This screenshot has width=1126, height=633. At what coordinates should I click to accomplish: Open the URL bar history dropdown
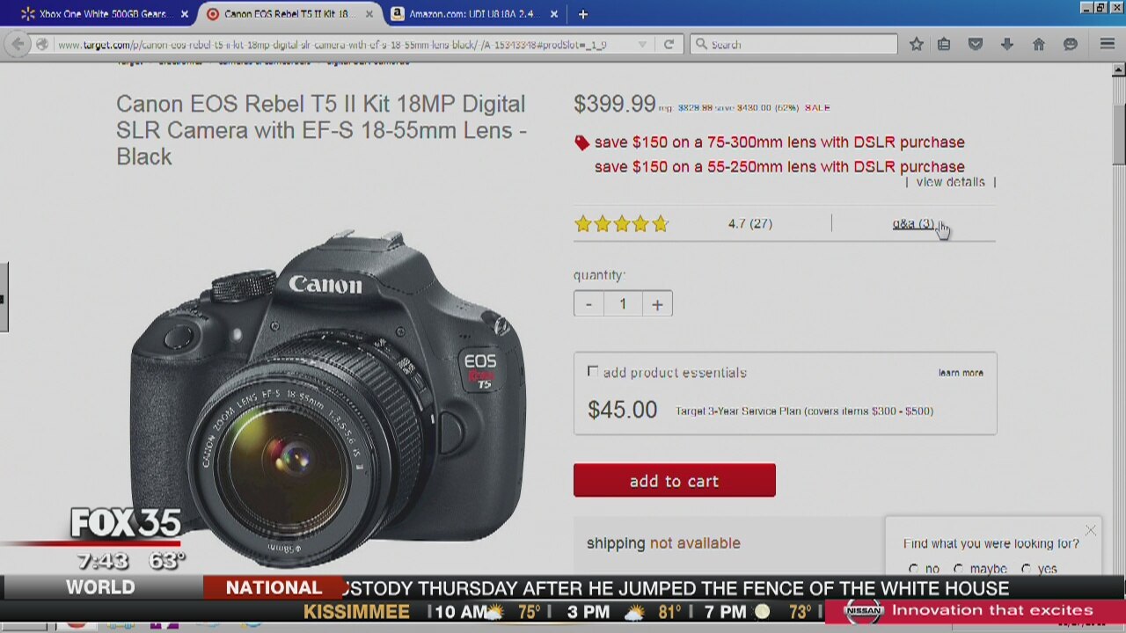642,44
